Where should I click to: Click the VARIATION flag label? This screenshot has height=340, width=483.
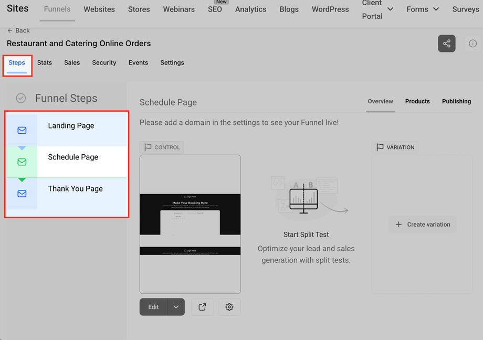pyautogui.click(x=395, y=147)
